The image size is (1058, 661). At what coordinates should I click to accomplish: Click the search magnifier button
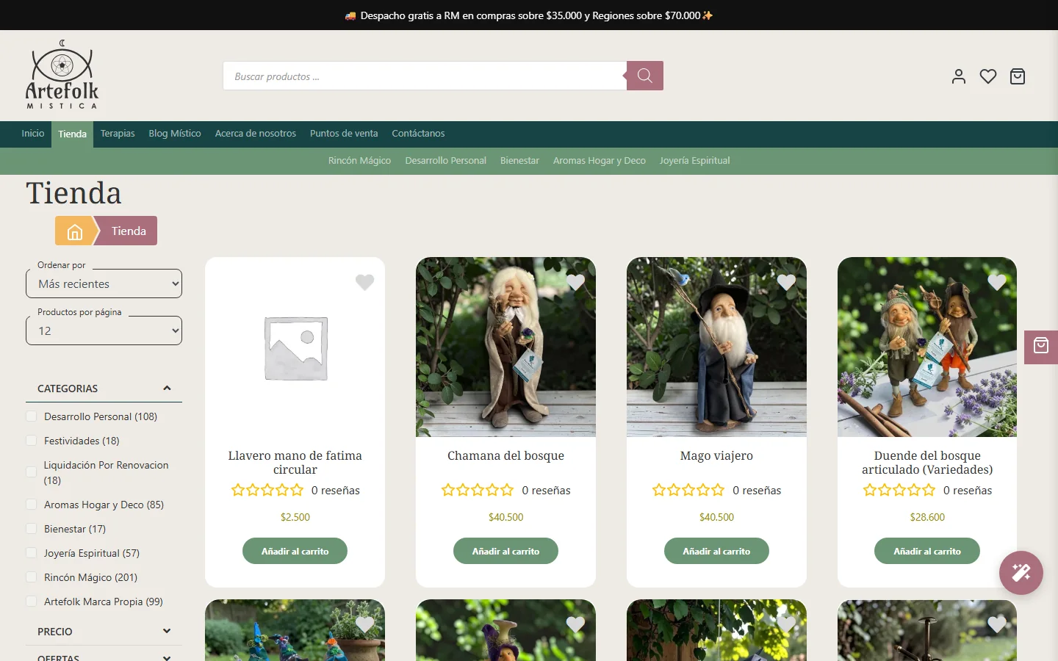tap(645, 76)
